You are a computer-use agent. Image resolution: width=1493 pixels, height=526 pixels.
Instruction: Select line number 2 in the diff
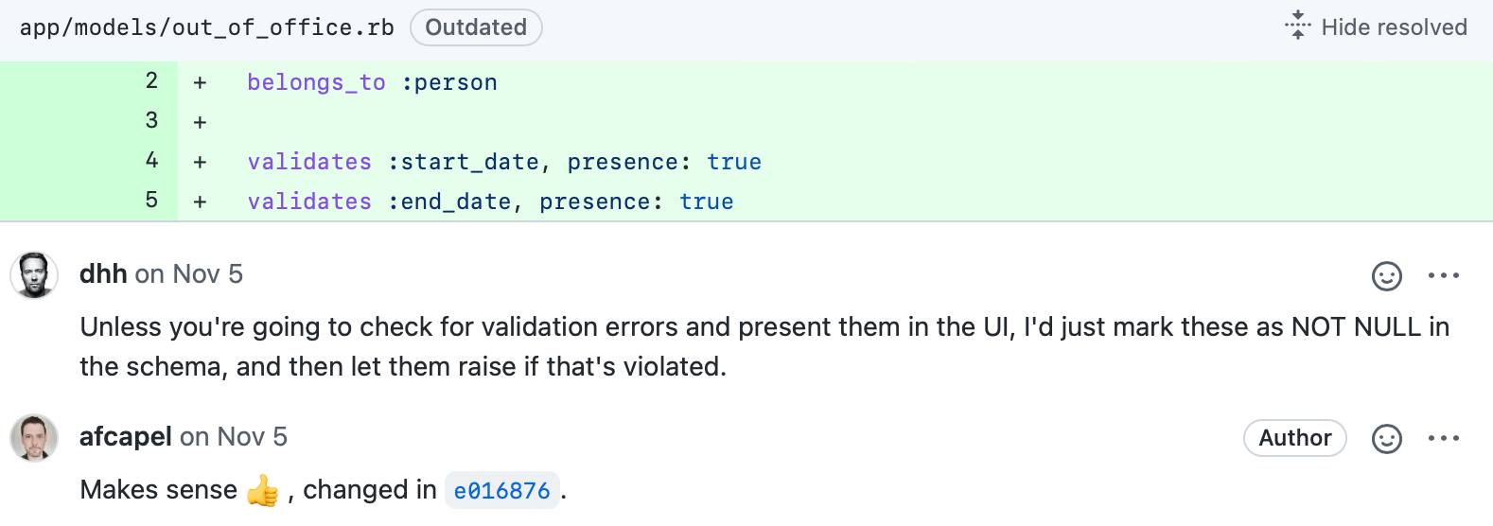151,81
